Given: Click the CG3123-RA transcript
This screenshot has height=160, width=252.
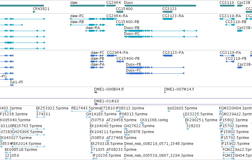Looking at the screenshot, I should [167, 19].
